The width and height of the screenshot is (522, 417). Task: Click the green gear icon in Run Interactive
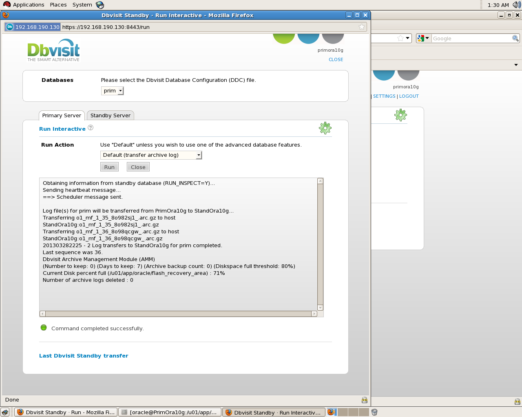click(325, 128)
